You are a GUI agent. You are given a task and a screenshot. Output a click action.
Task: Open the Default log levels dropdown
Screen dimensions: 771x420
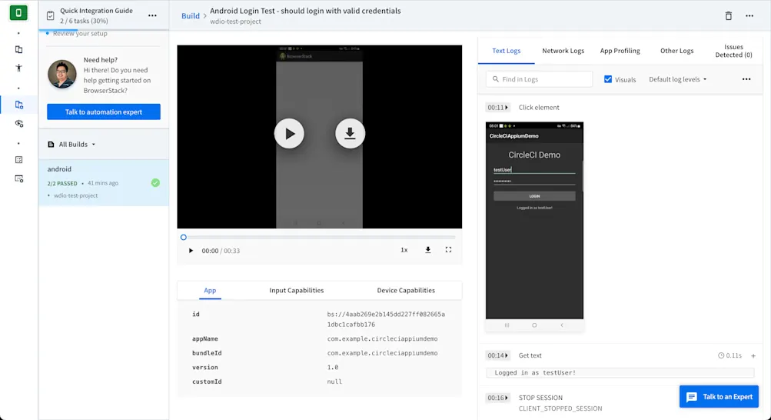coord(677,79)
